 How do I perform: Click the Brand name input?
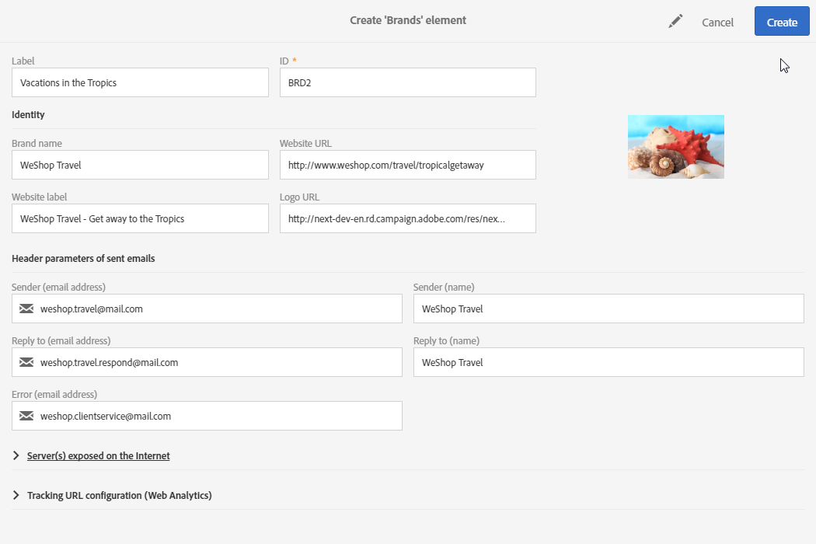coord(140,165)
